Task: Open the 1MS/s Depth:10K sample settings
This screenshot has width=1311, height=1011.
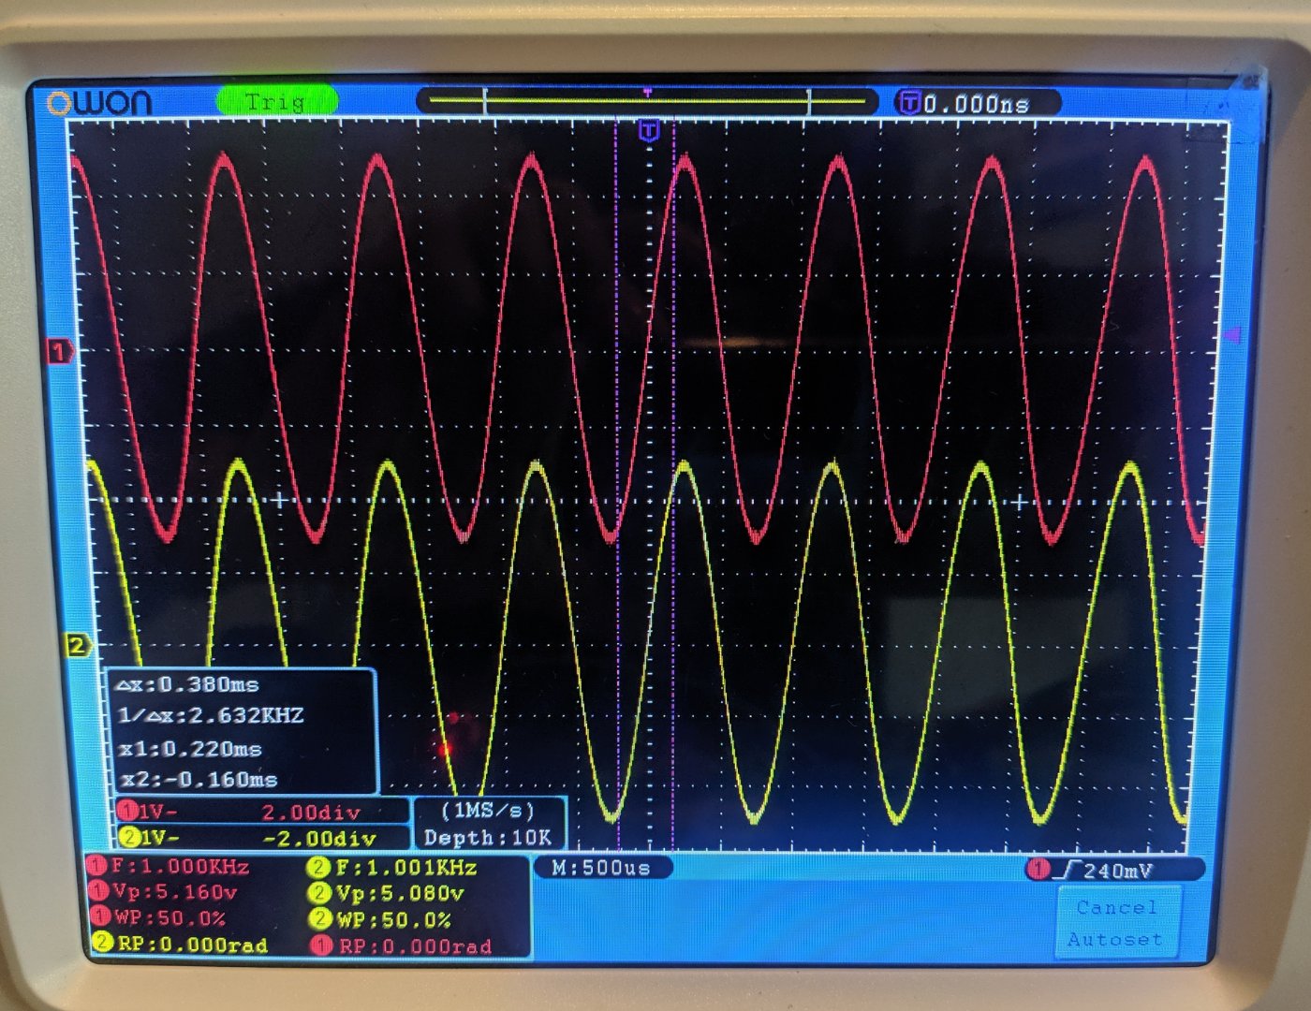Action: click(x=488, y=824)
